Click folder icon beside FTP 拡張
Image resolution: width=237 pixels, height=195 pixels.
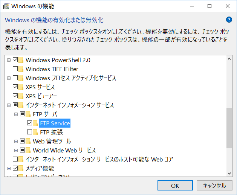coord(35,132)
